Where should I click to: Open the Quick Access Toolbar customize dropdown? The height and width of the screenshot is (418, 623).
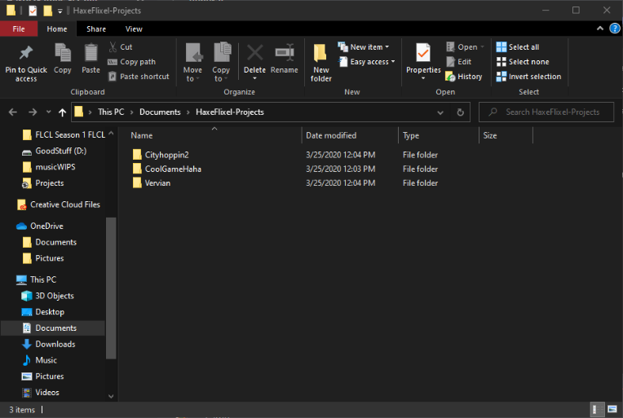click(60, 11)
